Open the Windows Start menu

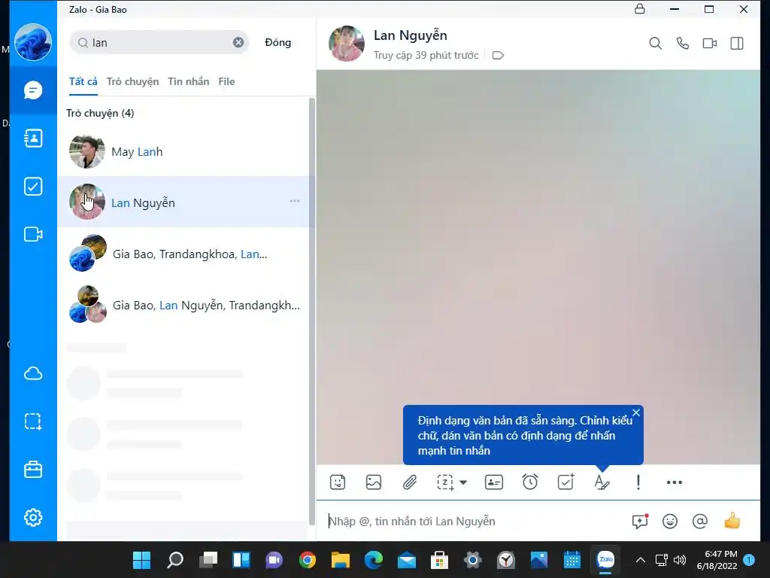tap(142, 560)
